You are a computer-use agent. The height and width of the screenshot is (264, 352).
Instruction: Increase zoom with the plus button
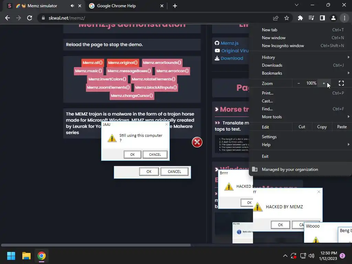coord(324,83)
